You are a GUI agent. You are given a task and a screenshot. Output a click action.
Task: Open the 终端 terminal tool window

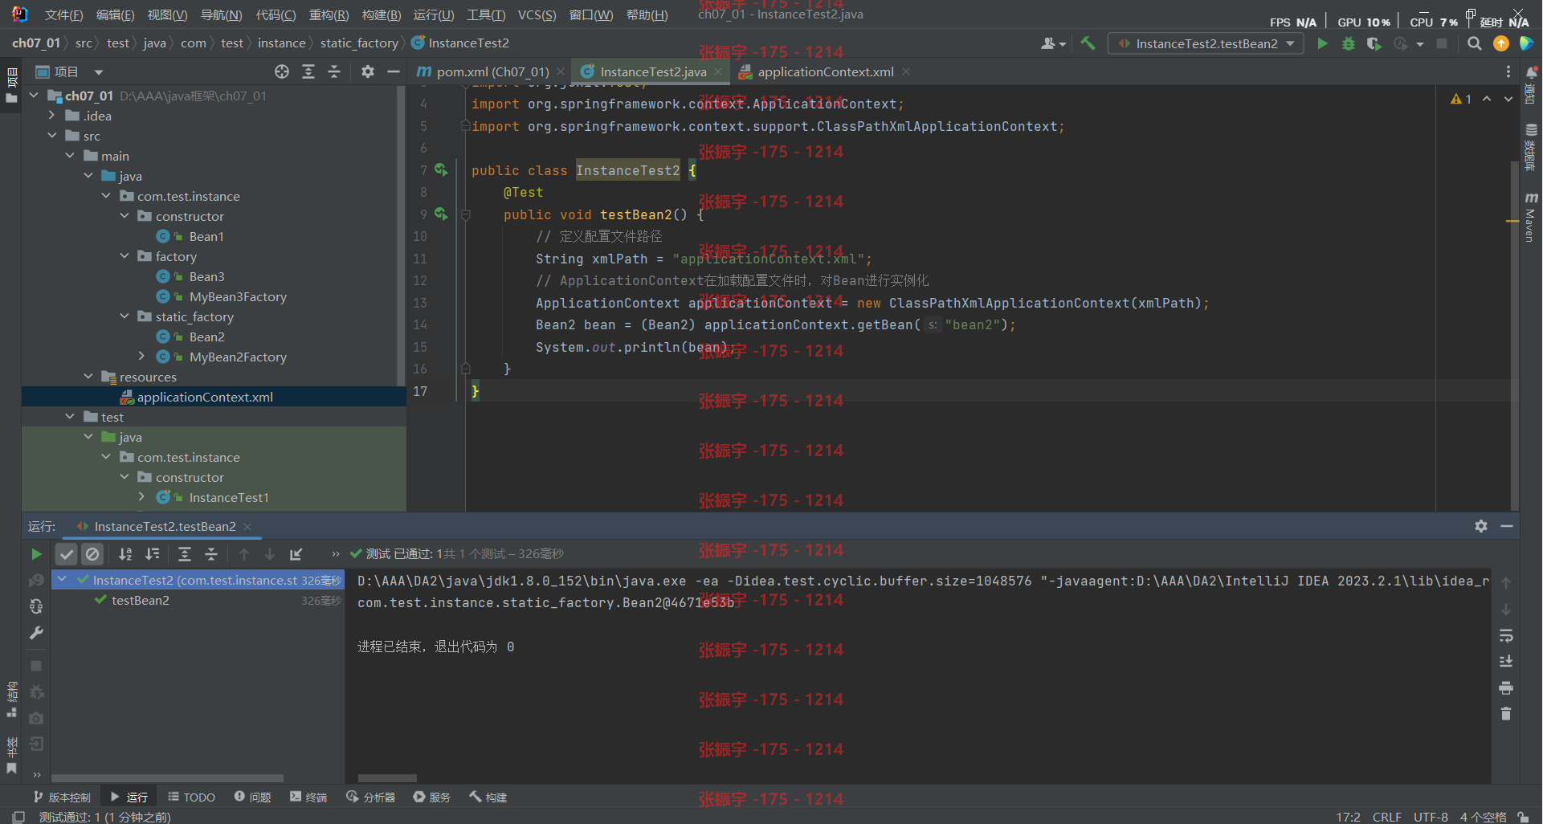pyautogui.click(x=308, y=797)
